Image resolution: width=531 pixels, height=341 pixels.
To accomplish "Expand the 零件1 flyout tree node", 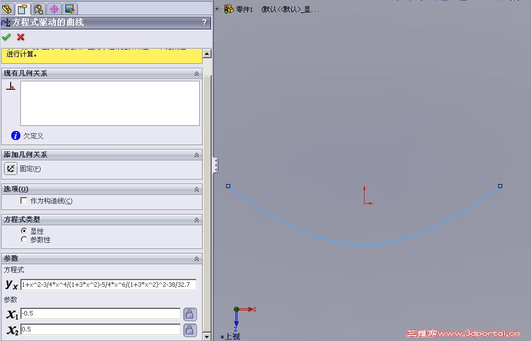I will tap(217, 9).
